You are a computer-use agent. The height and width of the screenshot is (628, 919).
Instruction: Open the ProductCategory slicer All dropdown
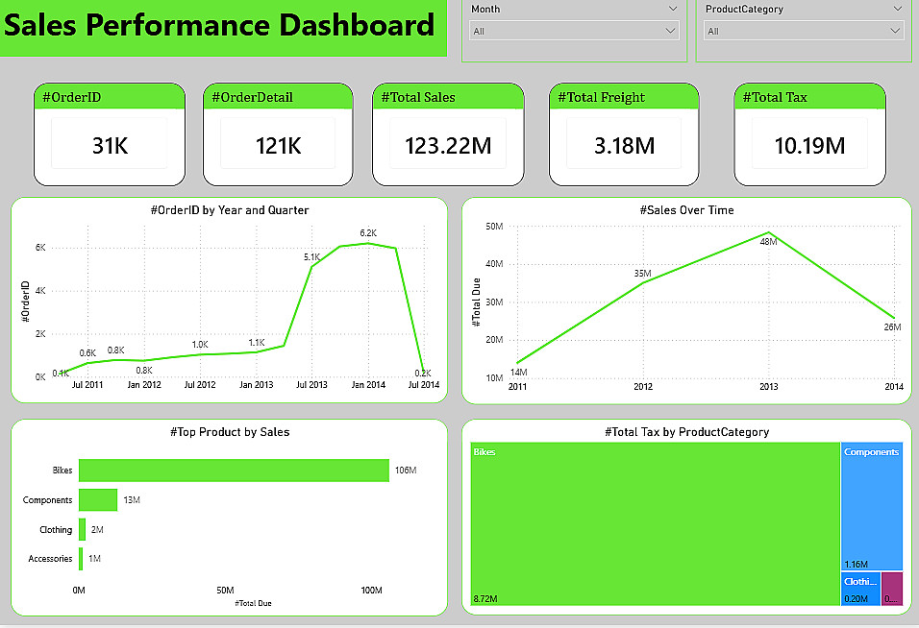pos(803,31)
